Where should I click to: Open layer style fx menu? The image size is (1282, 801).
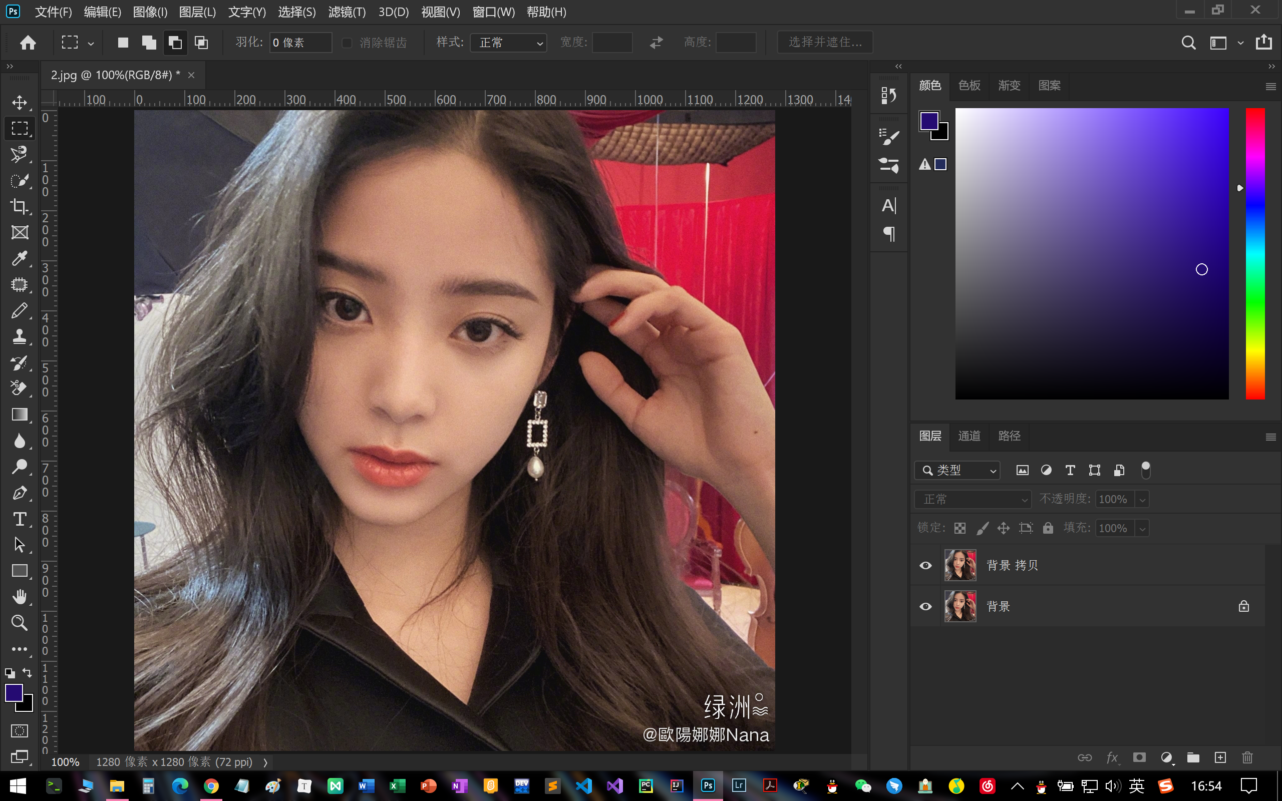(x=1112, y=757)
